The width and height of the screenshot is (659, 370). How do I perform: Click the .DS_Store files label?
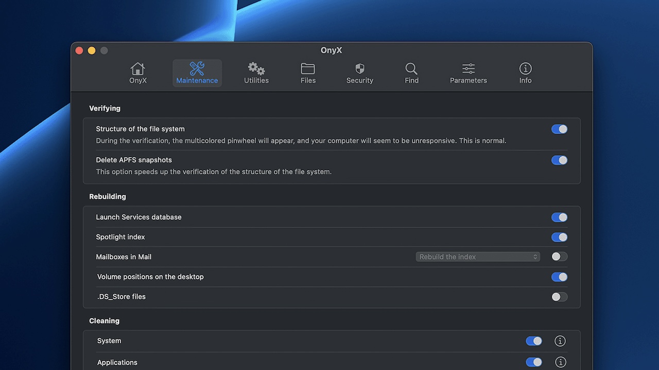click(x=122, y=297)
